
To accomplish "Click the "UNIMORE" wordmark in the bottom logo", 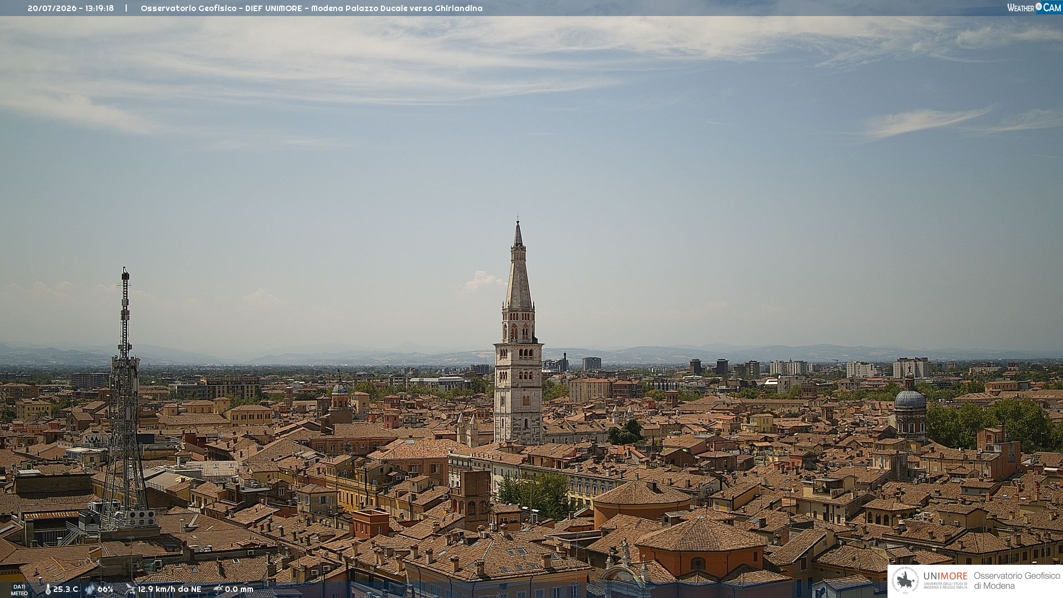I will coord(946,576).
